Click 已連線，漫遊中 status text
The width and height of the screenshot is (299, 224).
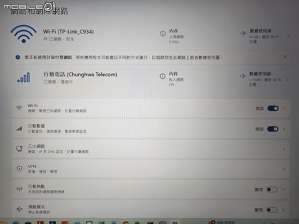(x=58, y=82)
